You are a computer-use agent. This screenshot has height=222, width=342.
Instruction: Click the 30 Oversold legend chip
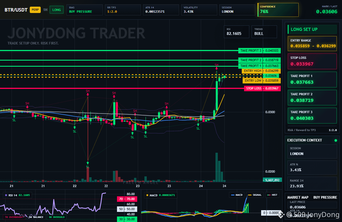tap(57, 217)
